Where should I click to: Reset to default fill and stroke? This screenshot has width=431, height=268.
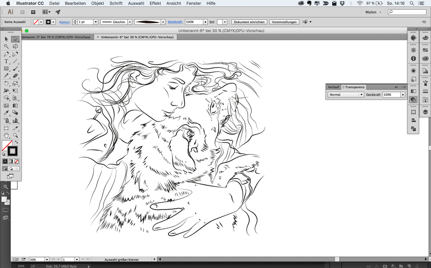pos(4,155)
